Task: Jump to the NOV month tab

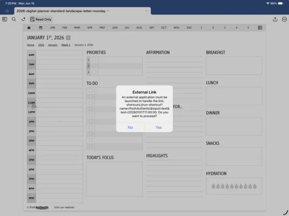Action: point(176,28)
